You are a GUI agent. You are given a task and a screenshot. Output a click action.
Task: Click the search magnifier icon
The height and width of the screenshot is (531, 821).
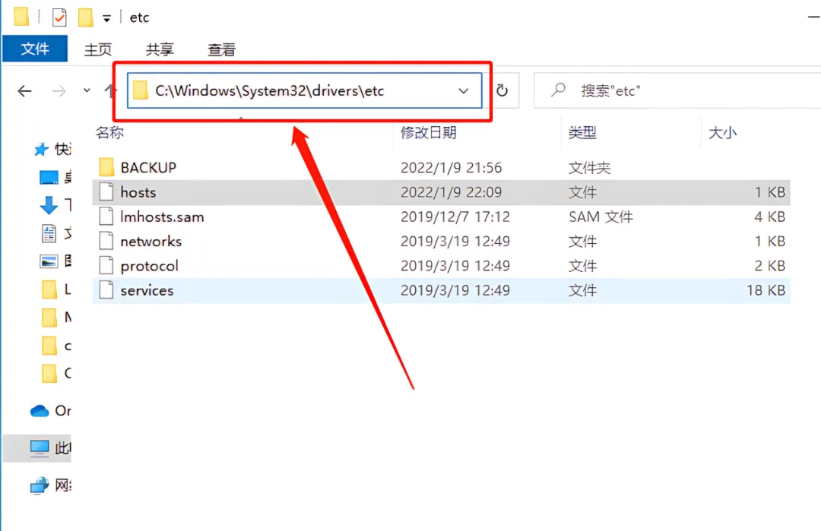[x=558, y=90]
